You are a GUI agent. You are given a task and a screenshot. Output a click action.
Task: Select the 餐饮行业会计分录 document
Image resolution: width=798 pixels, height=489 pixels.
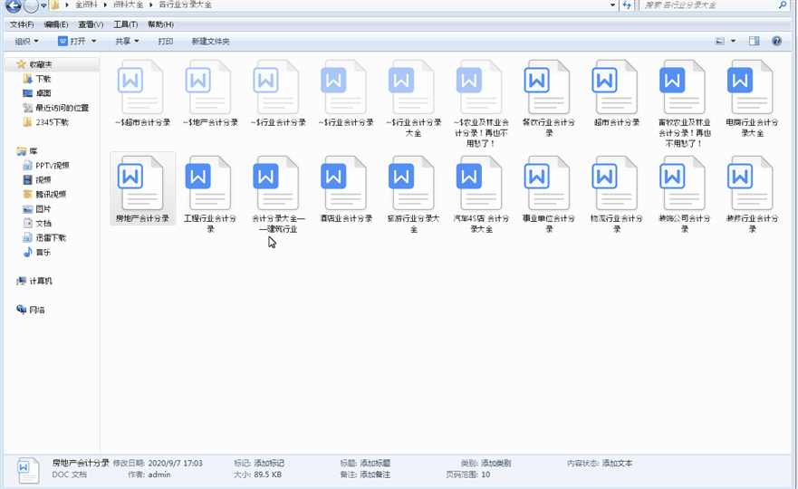[549, 100]
